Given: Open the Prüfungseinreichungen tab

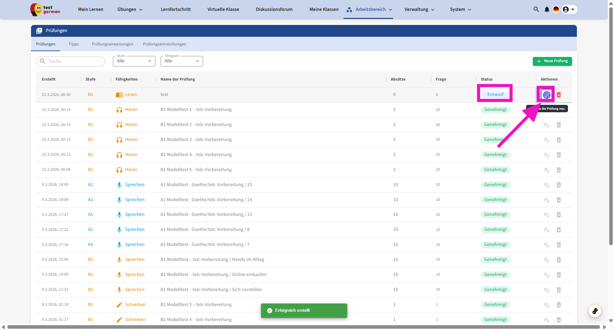Looking at the screenshot, I should (x=164, y=44).
